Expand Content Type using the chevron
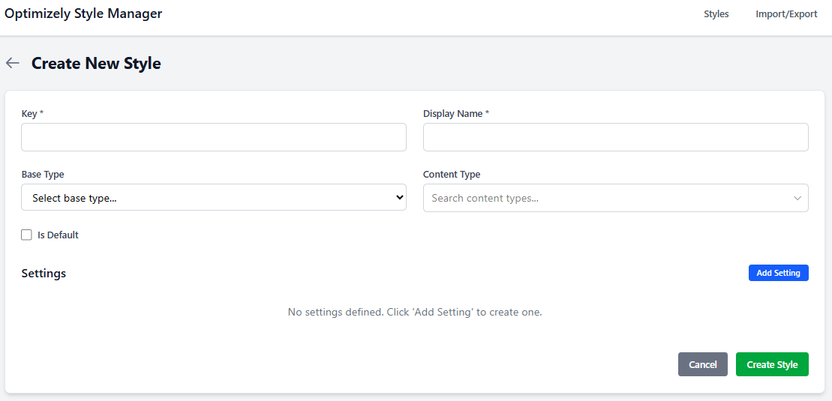Screen dimensions: 832x401 tap(797, 199)
